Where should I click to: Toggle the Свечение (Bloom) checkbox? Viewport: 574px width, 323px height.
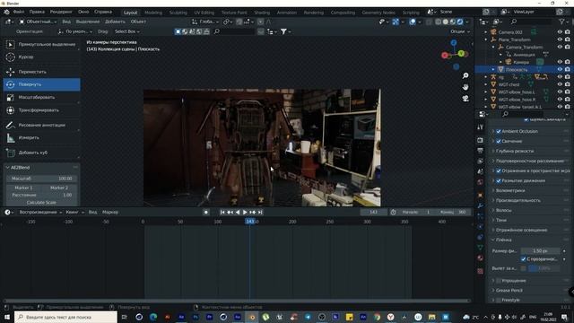coord(499,141)
